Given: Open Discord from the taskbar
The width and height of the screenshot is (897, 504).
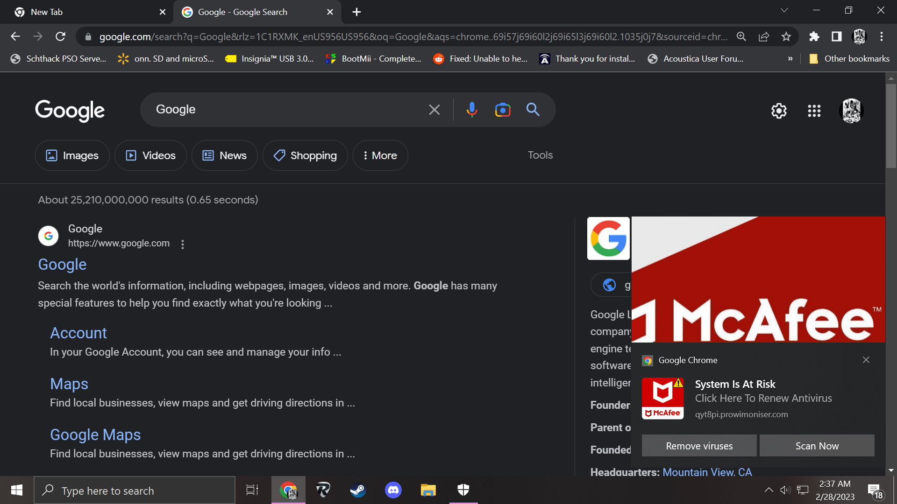Looking at the screenshot, I should pos(393,490).
